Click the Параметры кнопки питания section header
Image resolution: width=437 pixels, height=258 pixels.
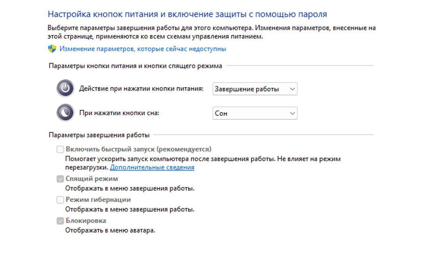point(135,66)
